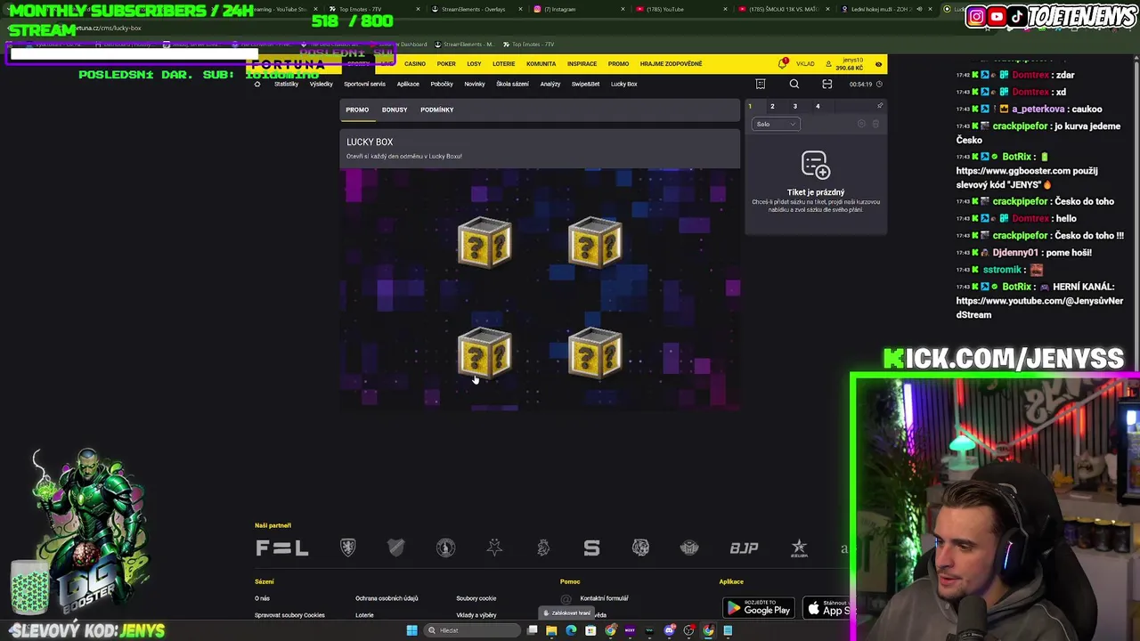Viewport: 1140px width, 641px height.
Task: Open the Výsledky link
Action: coord(321,84)
